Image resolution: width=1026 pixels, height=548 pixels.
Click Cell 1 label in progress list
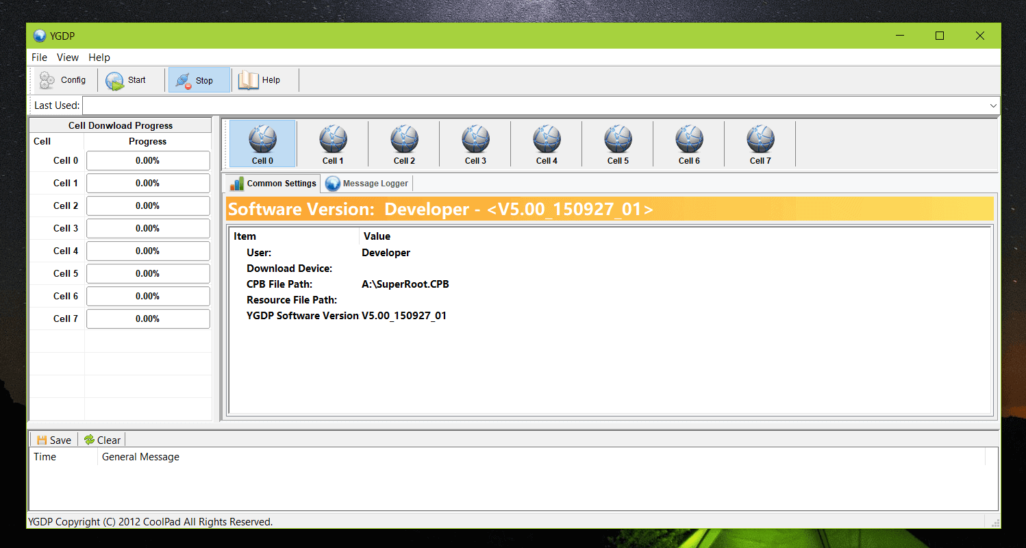click(x=66, y=183)
